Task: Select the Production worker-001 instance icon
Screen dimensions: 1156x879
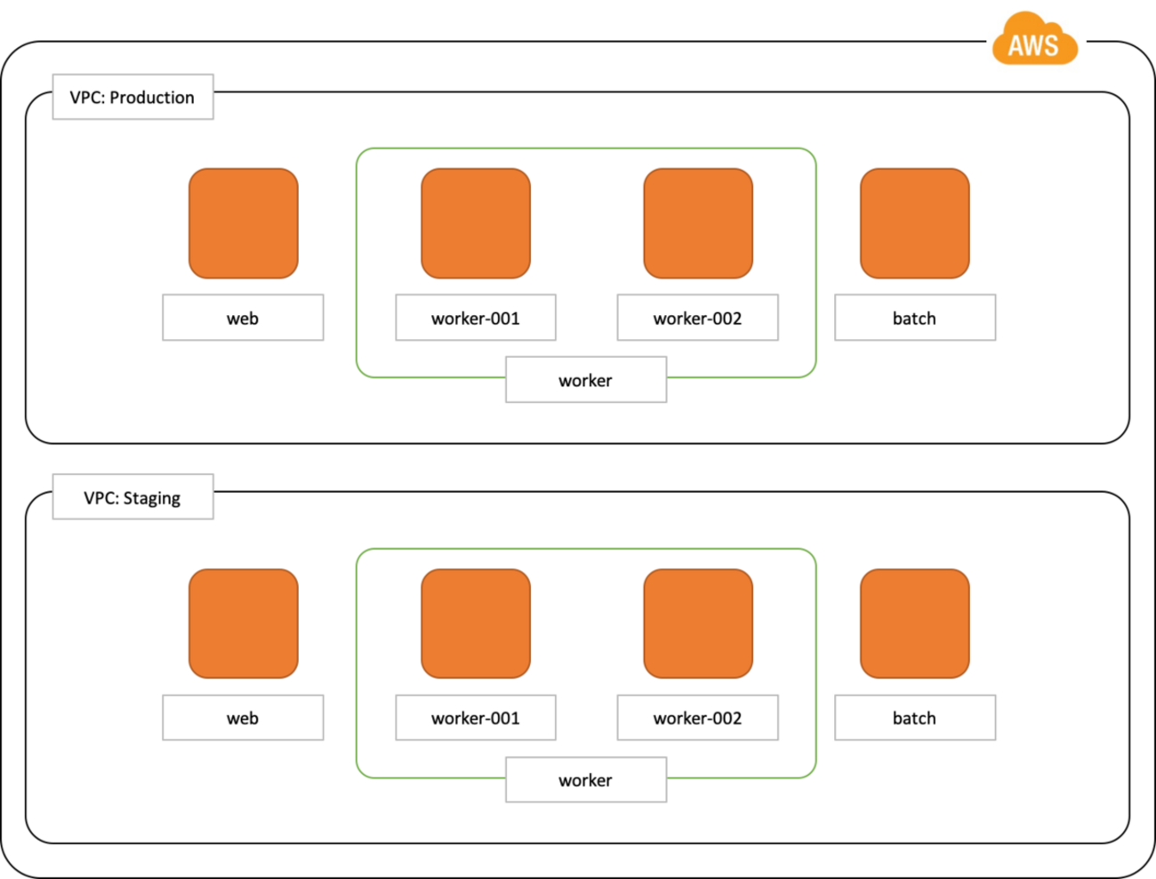Action: tap(476, 223)
